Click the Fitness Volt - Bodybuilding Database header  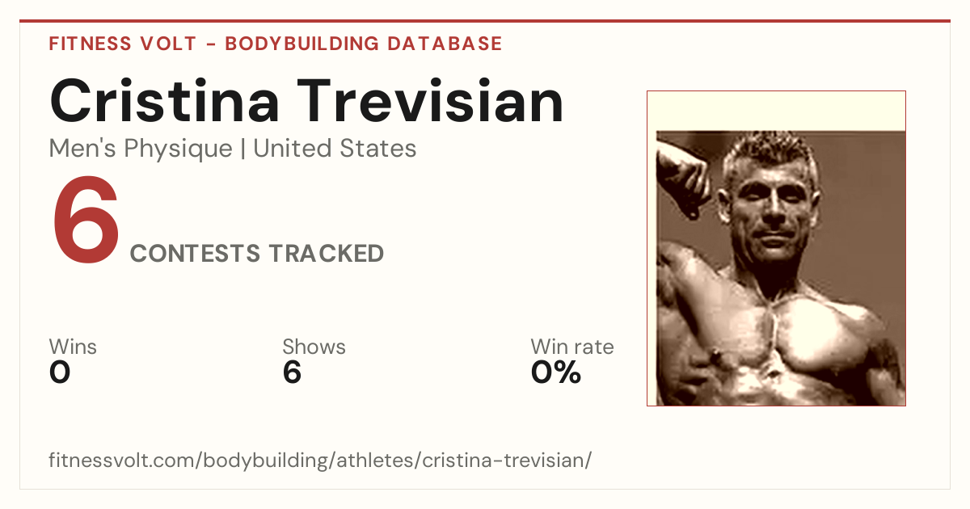click(276, 44)
